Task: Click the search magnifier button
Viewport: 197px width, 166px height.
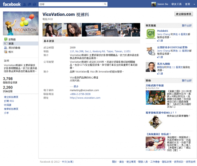Action: pos(105,4)
